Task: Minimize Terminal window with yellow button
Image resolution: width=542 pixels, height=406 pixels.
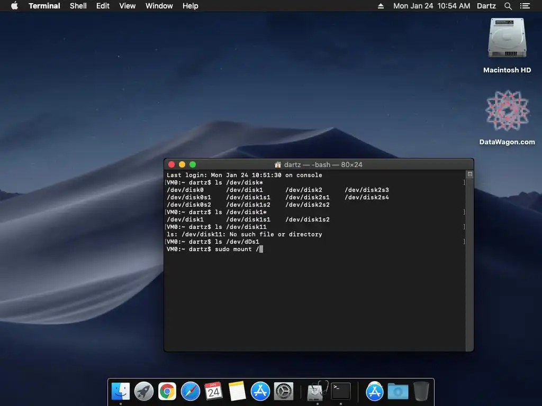Action: [x=182, y=165]
